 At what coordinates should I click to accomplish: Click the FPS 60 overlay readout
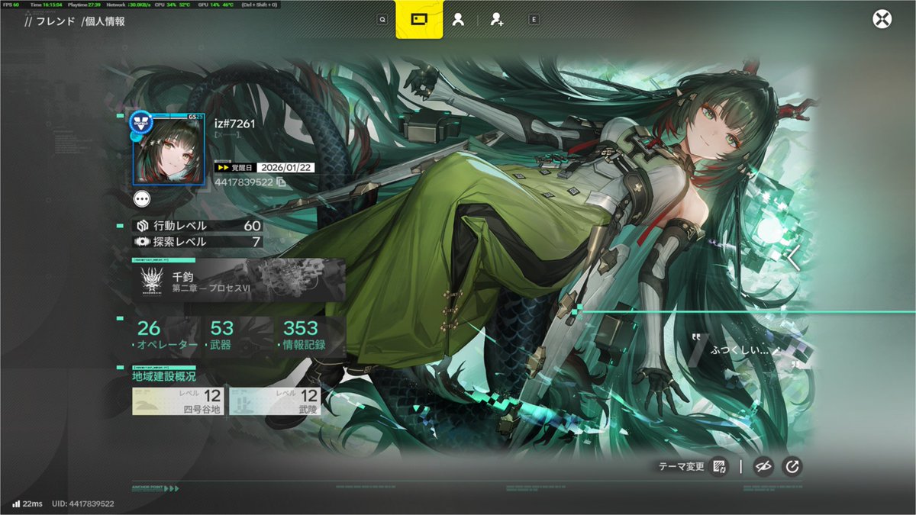pos(11,5)
